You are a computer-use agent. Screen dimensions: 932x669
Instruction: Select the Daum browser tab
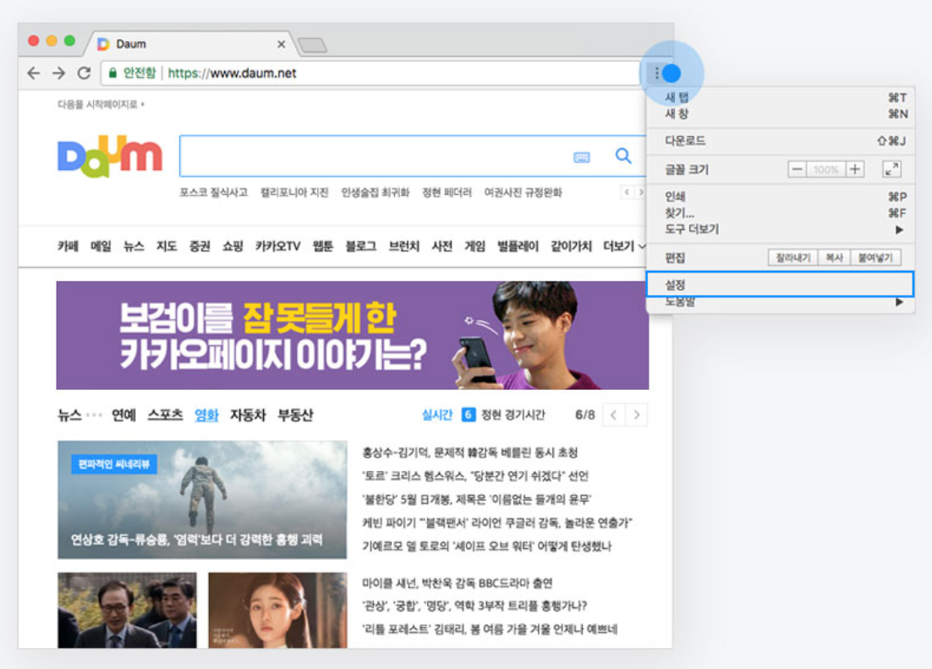pyautogui.click(x=190, y=44)
